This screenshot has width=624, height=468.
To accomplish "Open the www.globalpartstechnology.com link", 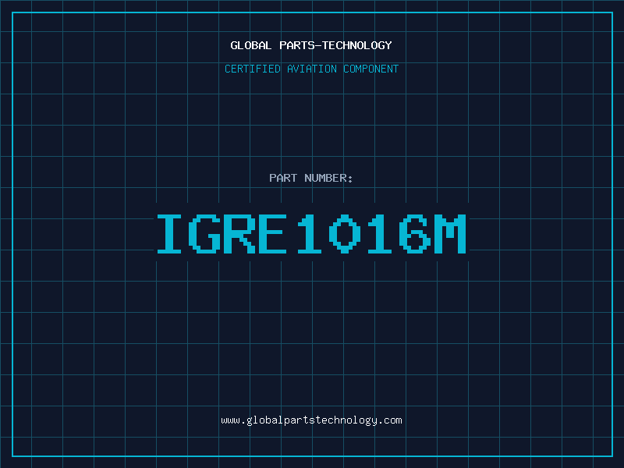I will click(311, 420).
